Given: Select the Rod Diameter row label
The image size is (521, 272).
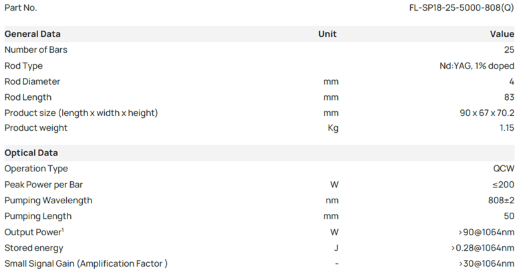Looking at the screenshot, I should (32, 81).
